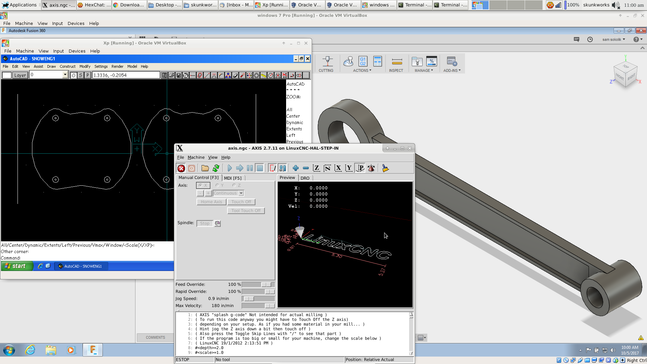
Task: Switch preview to rotated Z view
Action: [x=327, y=168]
